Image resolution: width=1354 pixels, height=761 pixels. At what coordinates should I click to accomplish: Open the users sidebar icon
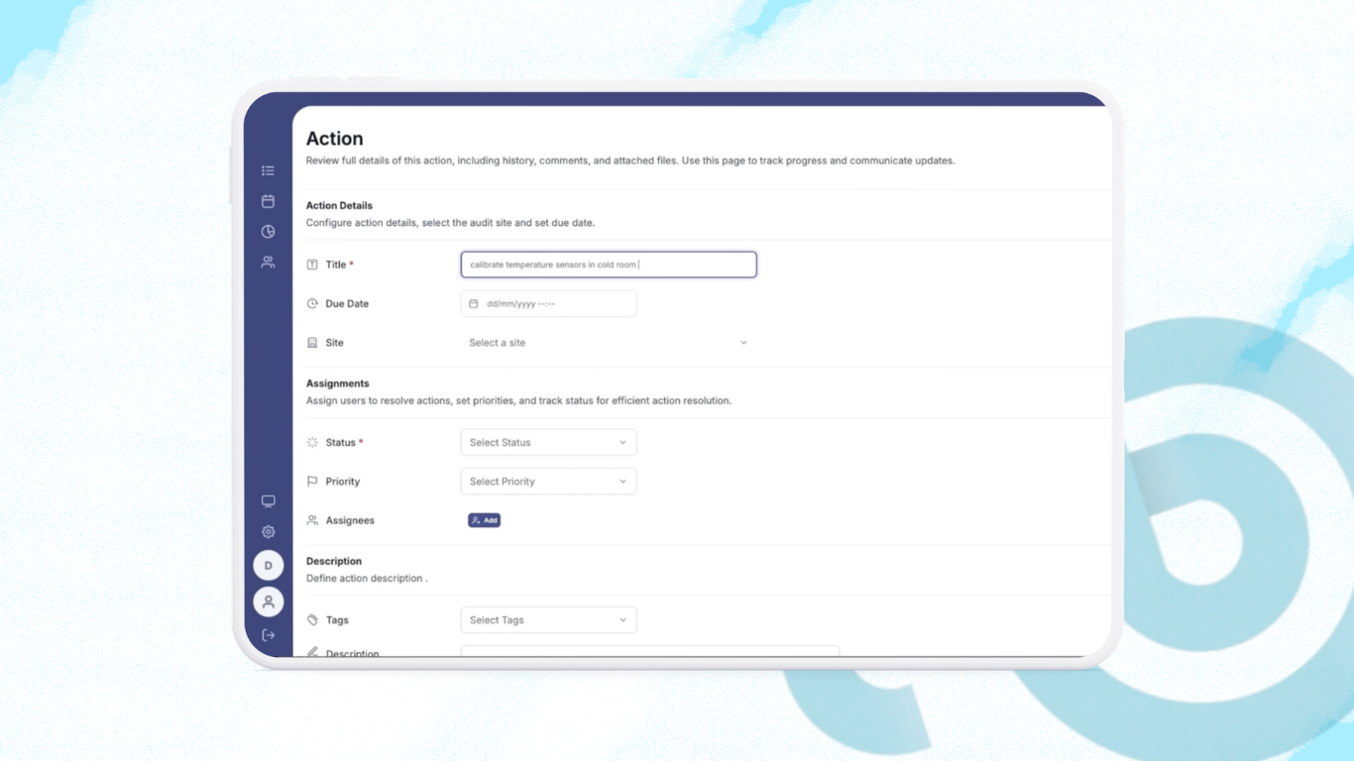coord(268,263)
